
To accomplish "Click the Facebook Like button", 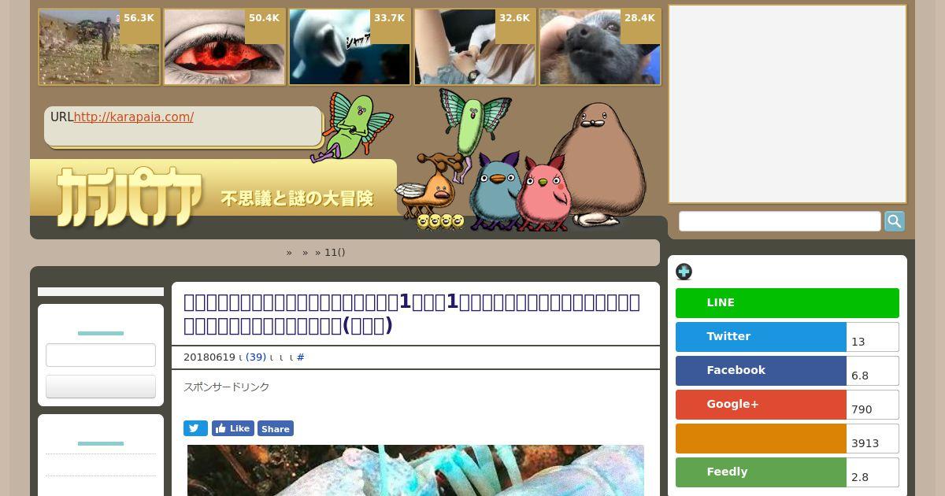I will pos(232,428).
